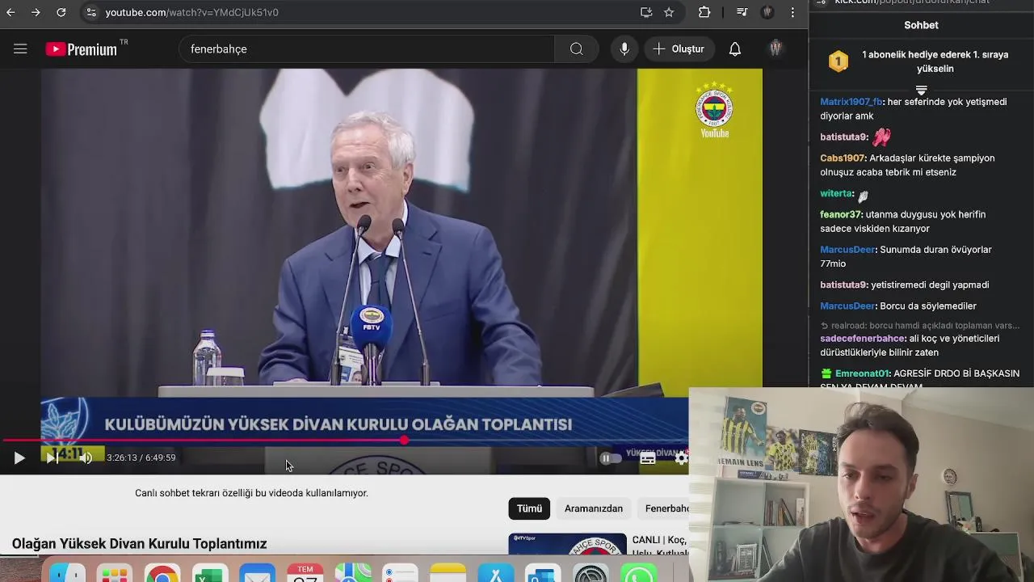Reload the YouTube page
Viewport: 1034px width, 582px height.
[61, 12]
